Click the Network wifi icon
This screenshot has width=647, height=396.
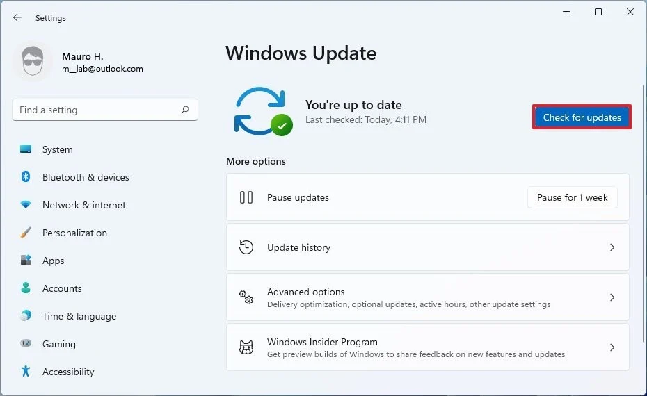click(26, 204)
